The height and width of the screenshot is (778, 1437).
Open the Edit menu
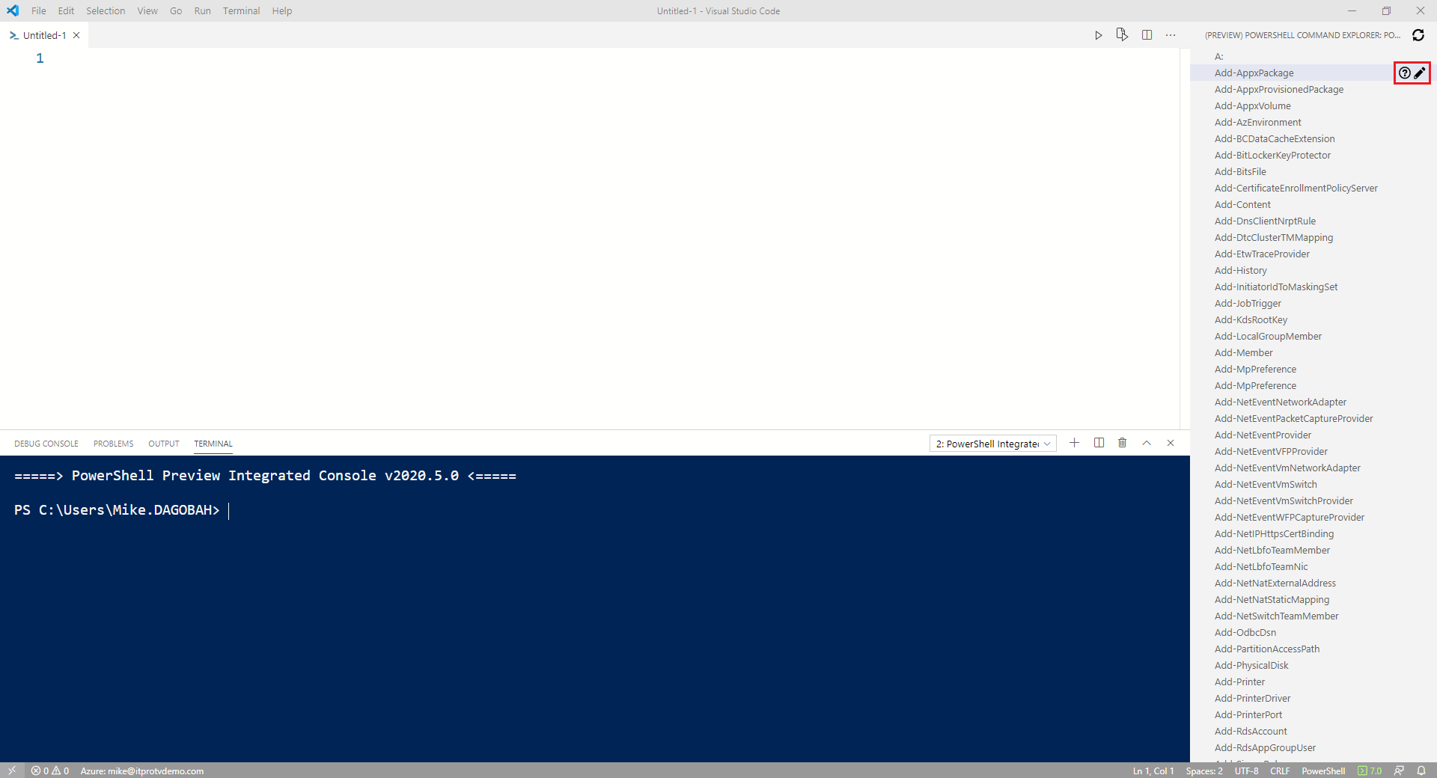click(x=66, y=10)
